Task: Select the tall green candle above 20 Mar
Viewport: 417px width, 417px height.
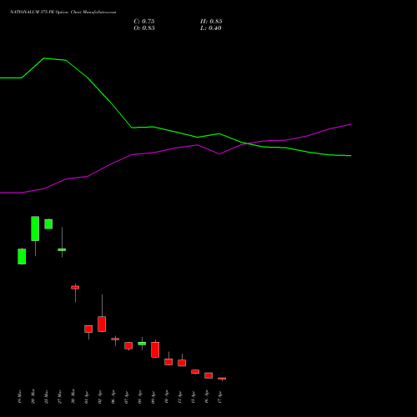Action: [x=35, y=229]
